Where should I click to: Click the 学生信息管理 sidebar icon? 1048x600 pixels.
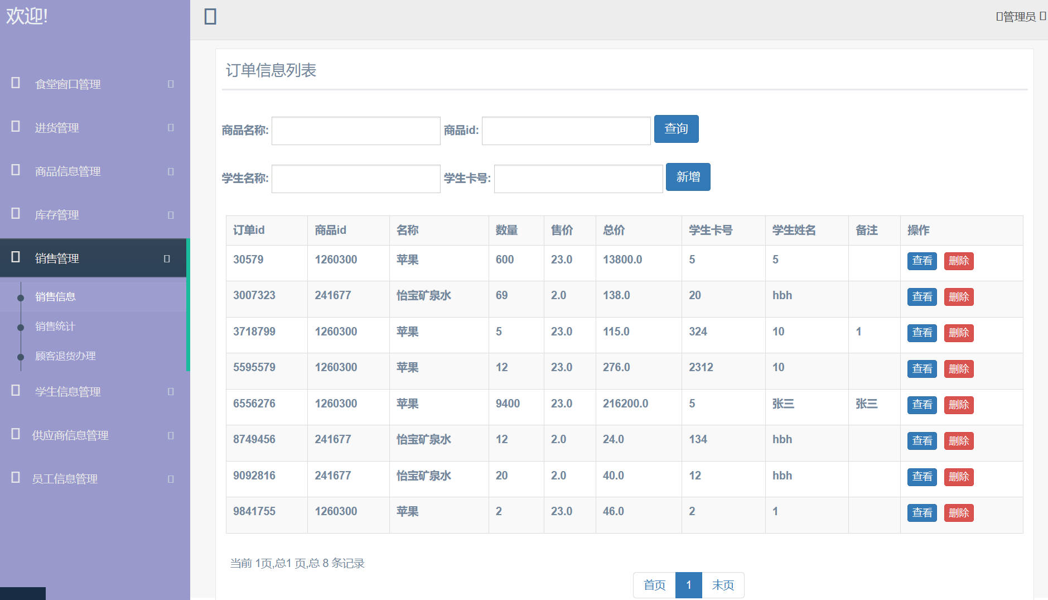[x=14, y=391]
